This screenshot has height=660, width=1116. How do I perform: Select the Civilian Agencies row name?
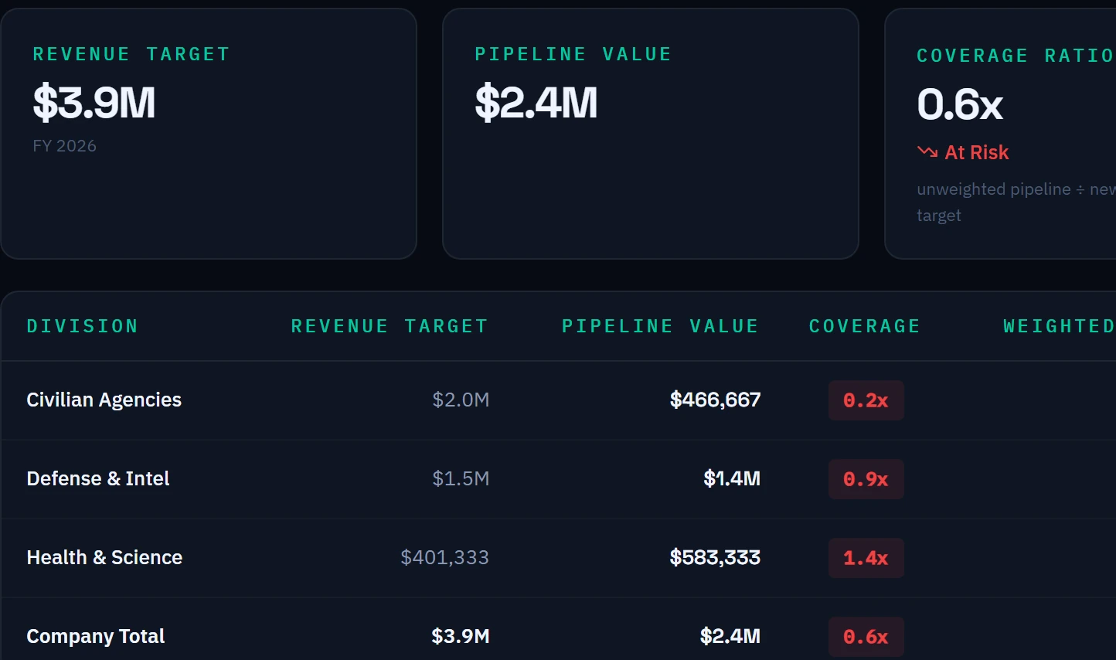(104, 400)
